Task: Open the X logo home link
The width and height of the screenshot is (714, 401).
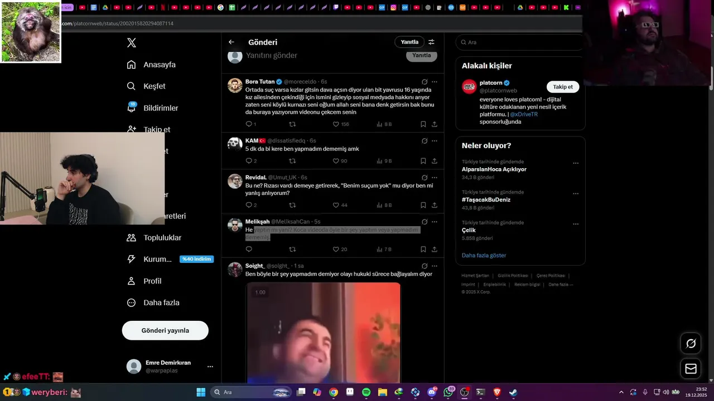Action: pos(132,42)
